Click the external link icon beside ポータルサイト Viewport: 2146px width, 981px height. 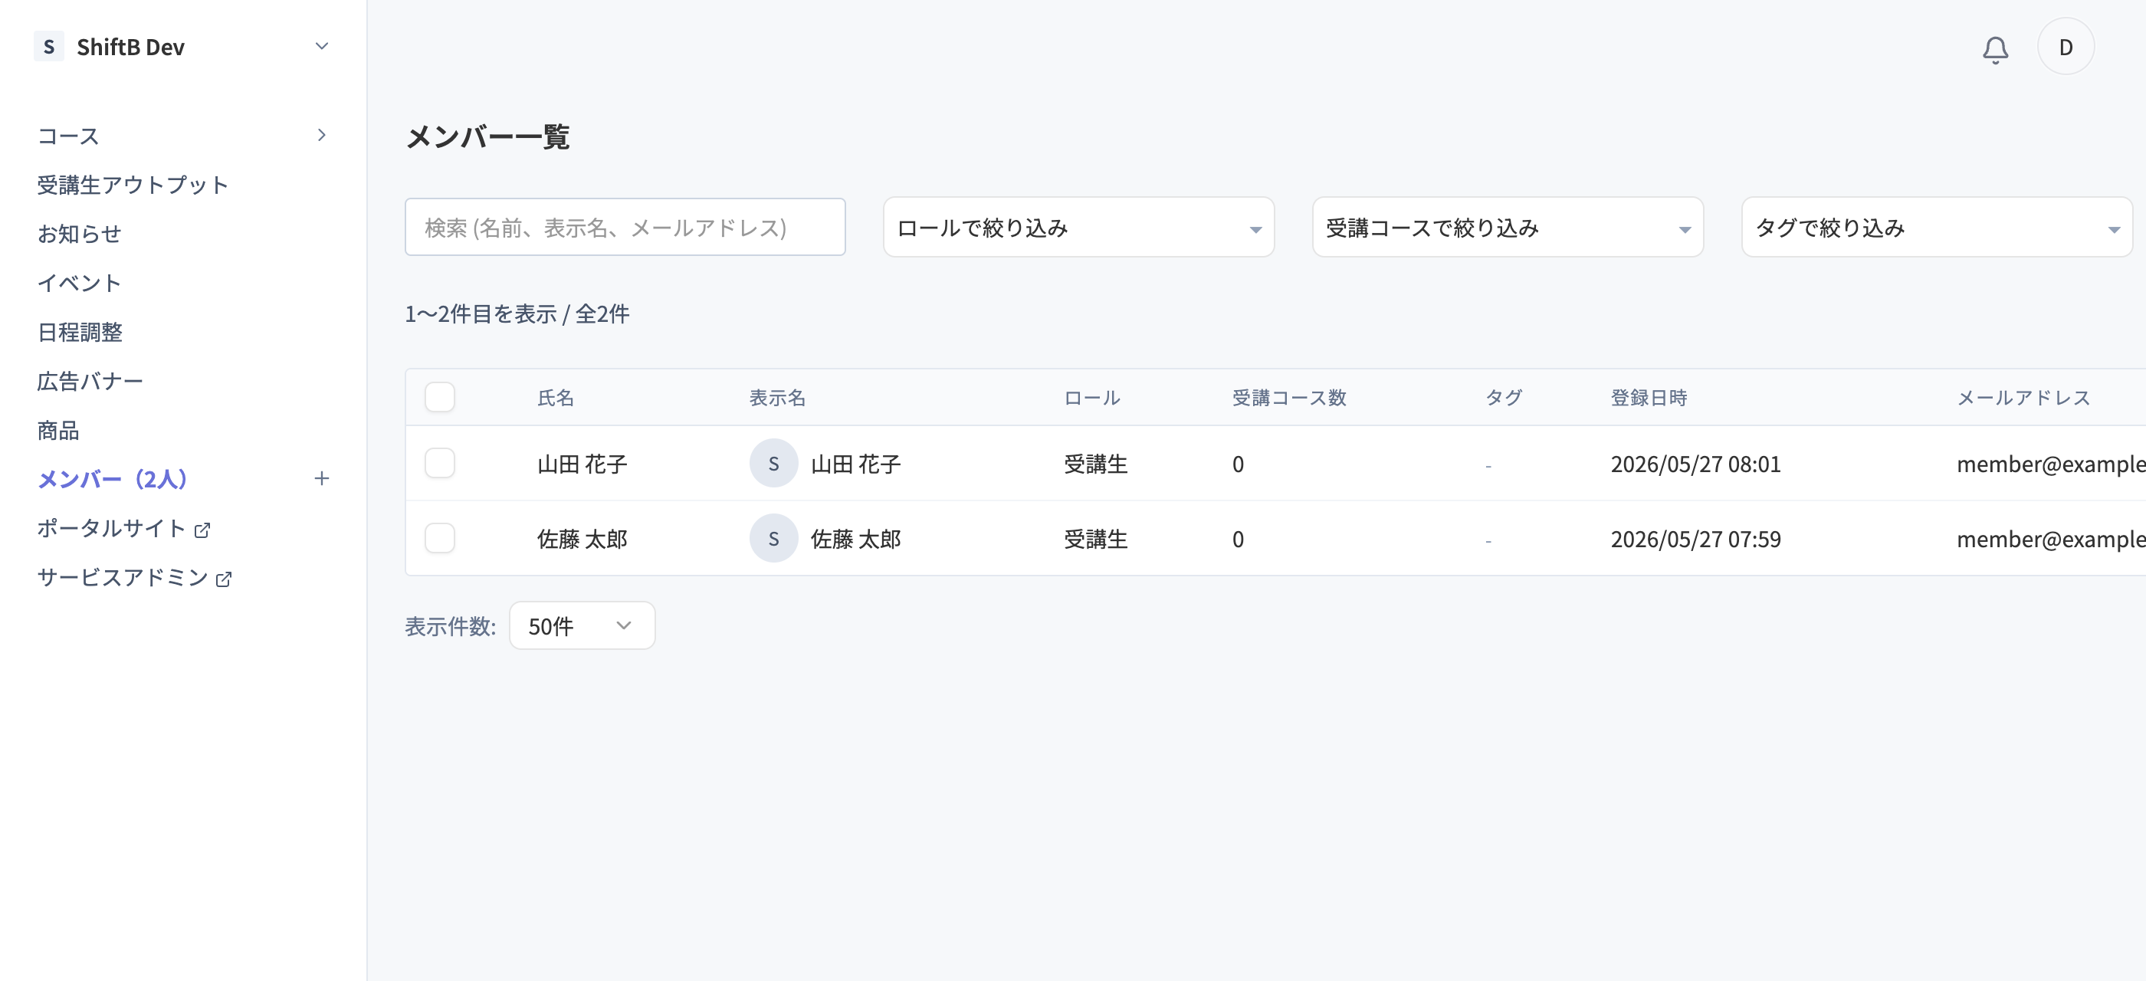click(202, 530)
